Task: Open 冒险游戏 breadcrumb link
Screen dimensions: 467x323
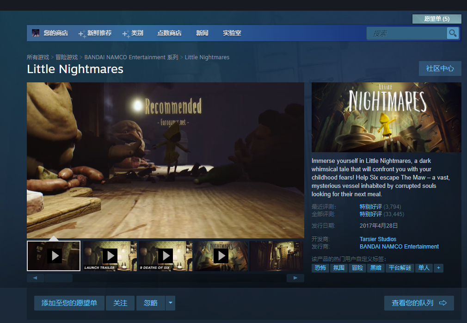Action: click(x=67, y=57)
